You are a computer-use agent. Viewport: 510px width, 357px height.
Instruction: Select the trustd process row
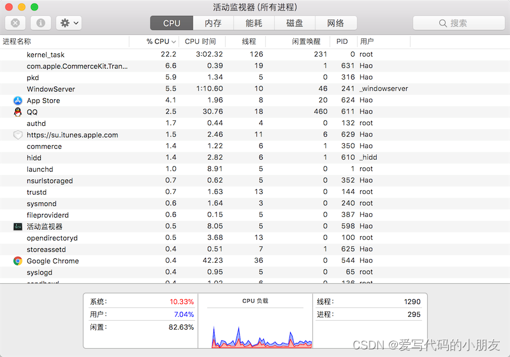pos(255,192)
